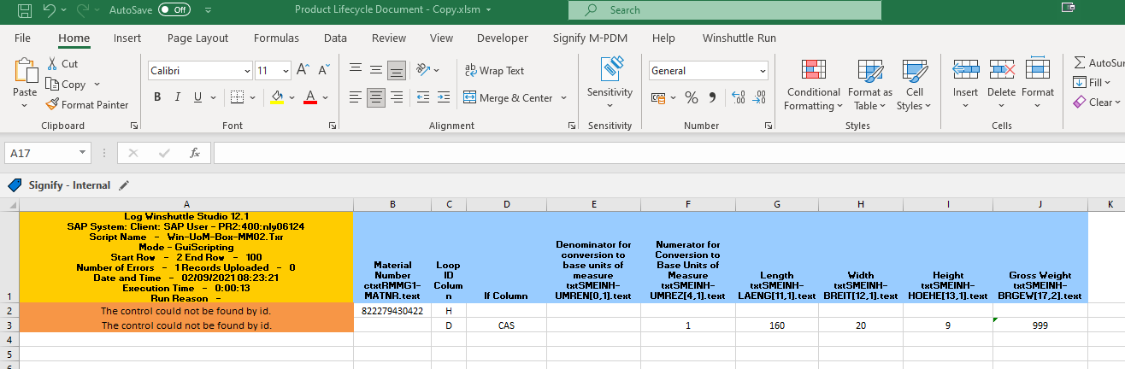Image resolution: width=1125 pixels, height=369 pixels.
Task: Apply bold formatting
Action: click(157, 97)
